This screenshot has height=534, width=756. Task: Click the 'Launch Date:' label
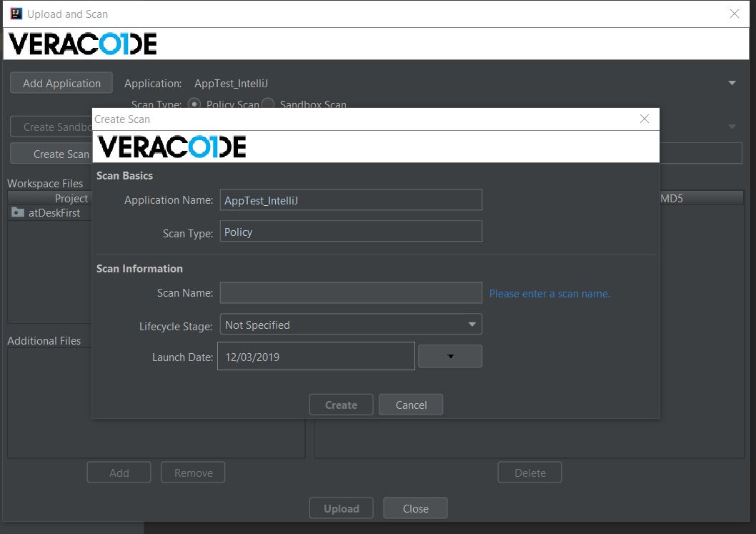click(x=182, y=357)
